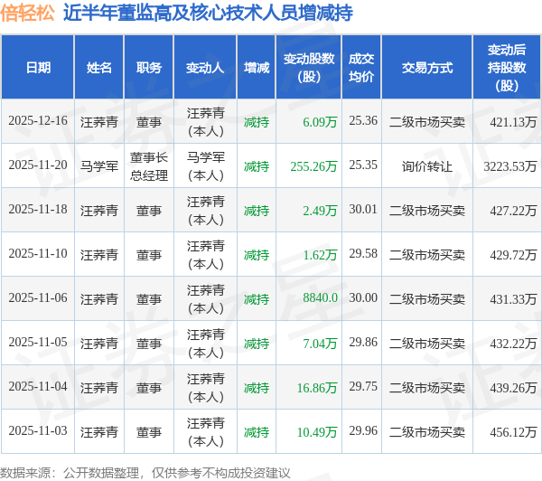
Task: Click the 6.09万 changed shares value
Action: 320,122
